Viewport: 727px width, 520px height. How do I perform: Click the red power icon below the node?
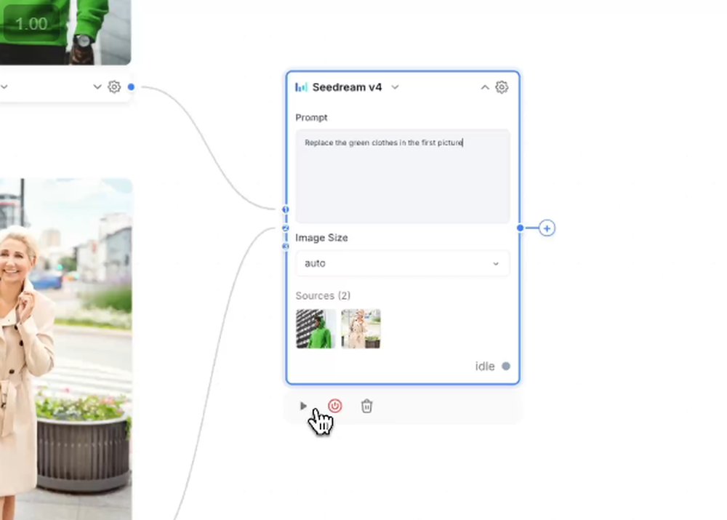click(334, 406)
